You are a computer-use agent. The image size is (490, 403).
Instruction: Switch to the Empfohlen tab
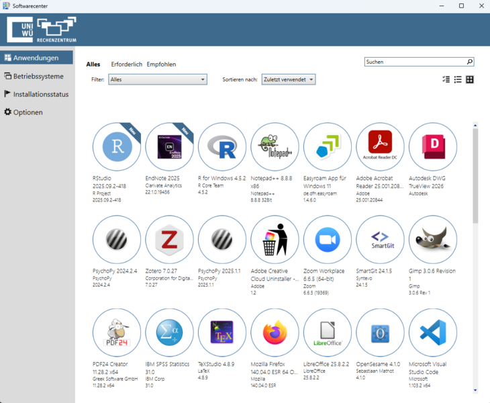[161, 64]
